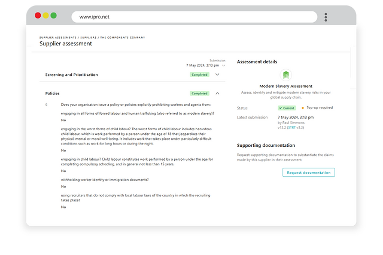
Task: Click the Completed badge beside Screening and Prioritisation
Action: click(x=199, y=75)
